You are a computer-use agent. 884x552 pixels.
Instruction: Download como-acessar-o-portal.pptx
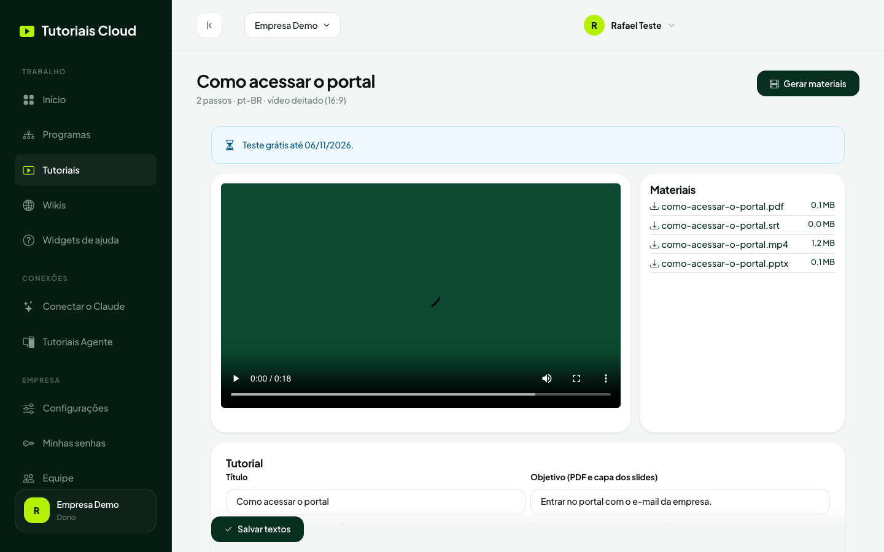719,263
